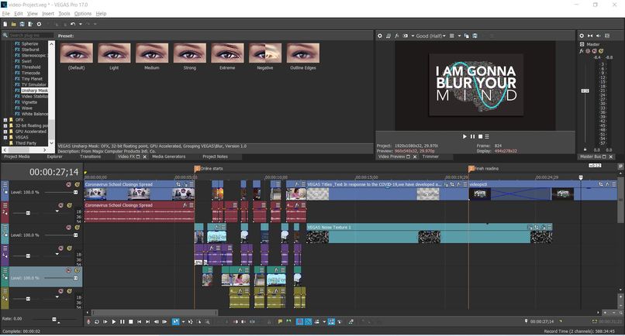
Task: Open edit tool selector dropdown arrow
Action: pyautogui.click(x=183, y=321)
